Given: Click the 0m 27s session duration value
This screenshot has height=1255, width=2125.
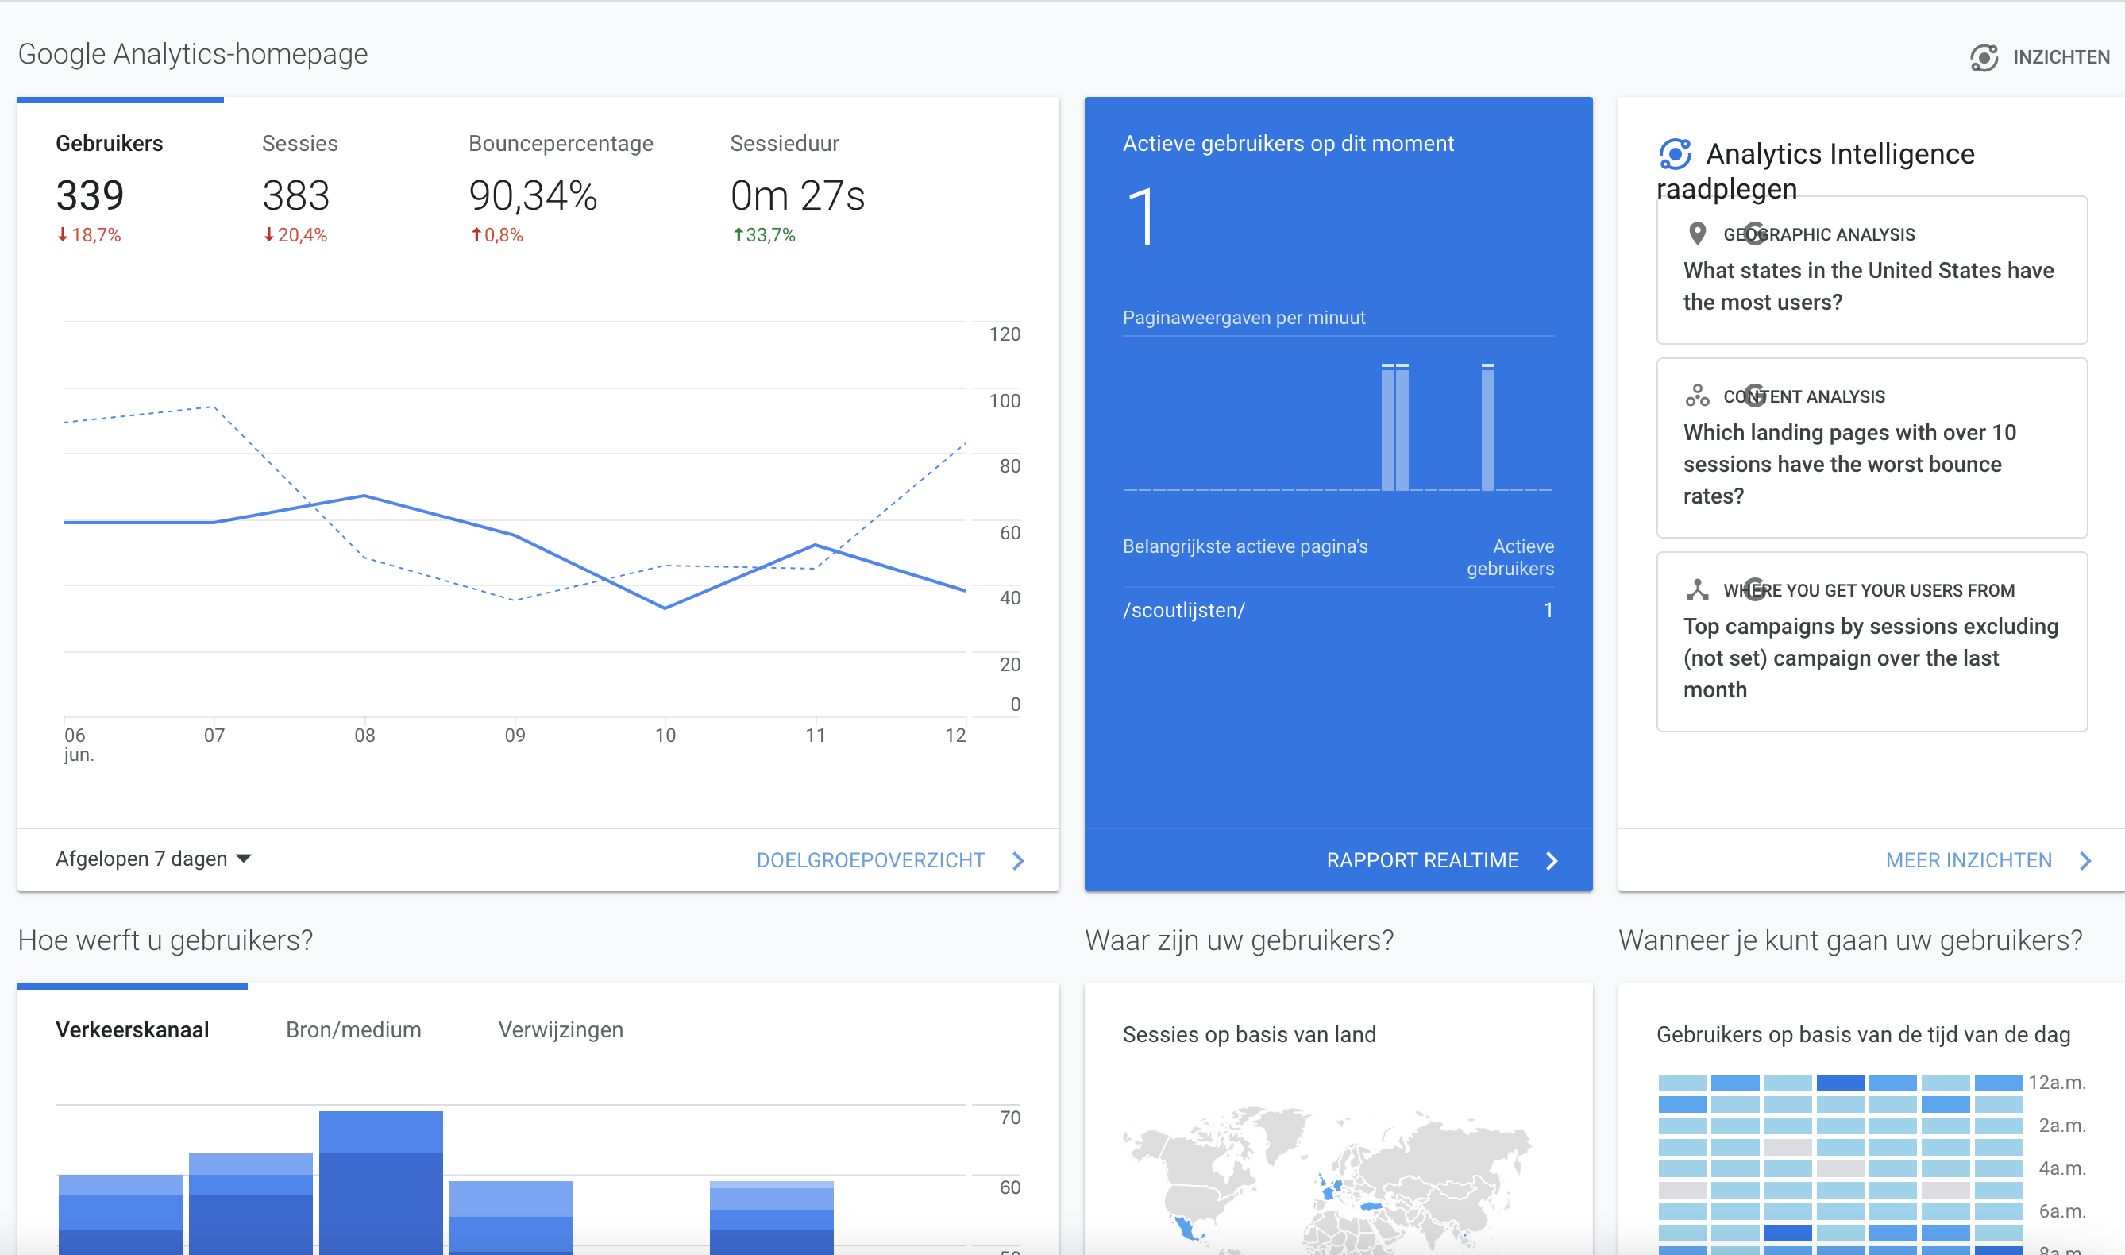Looking at the screenshot, I should (x=797, y=196).
